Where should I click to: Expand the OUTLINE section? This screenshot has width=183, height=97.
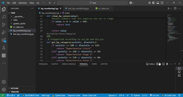(22, 88)
